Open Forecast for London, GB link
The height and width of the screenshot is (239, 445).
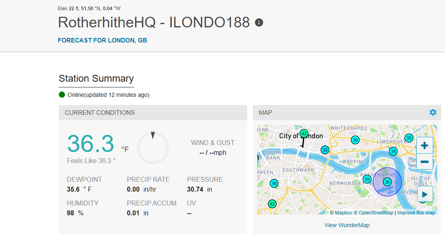[x=103, y=40]
